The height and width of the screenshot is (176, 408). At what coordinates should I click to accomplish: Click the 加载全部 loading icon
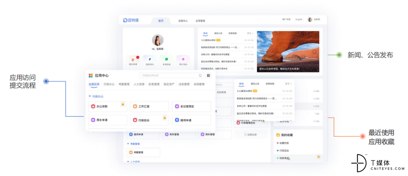(246, 134)
